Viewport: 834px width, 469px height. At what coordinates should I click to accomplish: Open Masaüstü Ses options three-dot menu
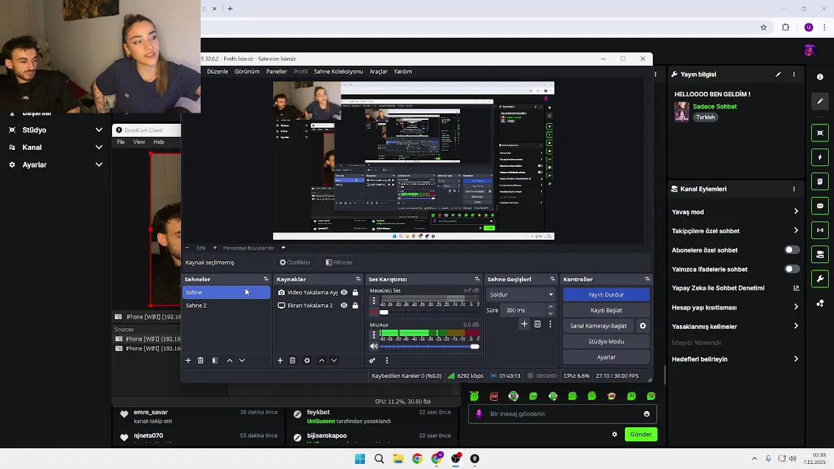point(374,300)
